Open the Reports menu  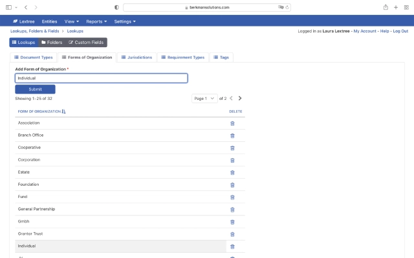pyautogui.click(x=96, y=21)
